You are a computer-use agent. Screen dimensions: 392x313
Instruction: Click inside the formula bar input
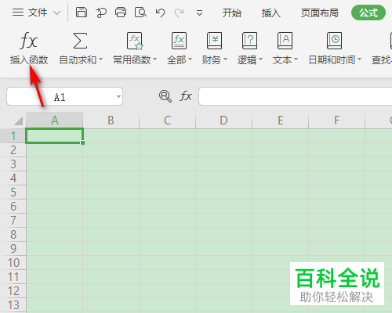[x=296, y=96]
